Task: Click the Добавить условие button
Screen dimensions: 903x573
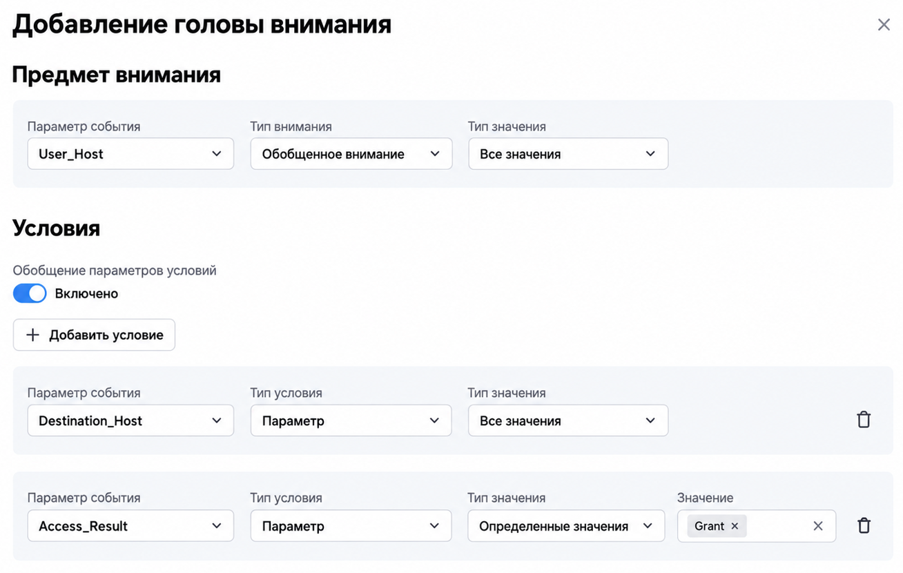Action: pyautogui.click(x=94, y=335)
